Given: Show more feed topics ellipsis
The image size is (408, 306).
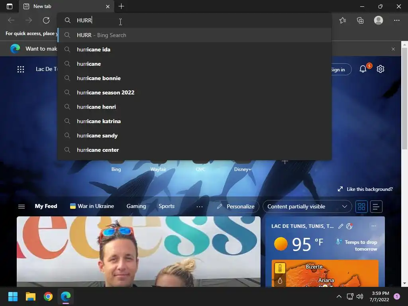Looking at the screenshot, I should tap(200, 207).
